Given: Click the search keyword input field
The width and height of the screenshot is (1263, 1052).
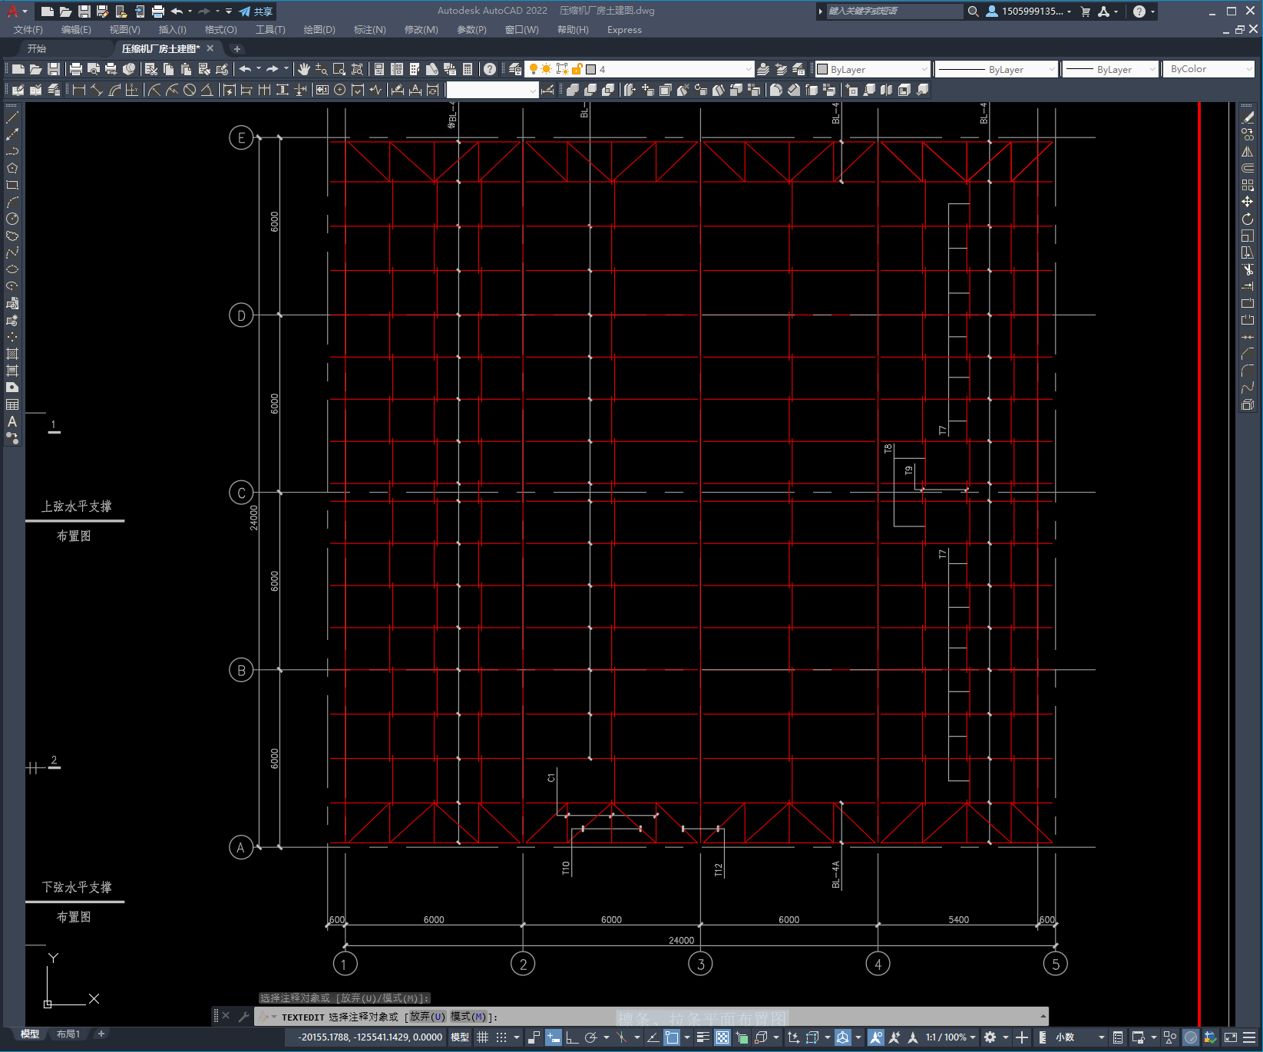Looking at the screenshot, I should pos(894,12).
